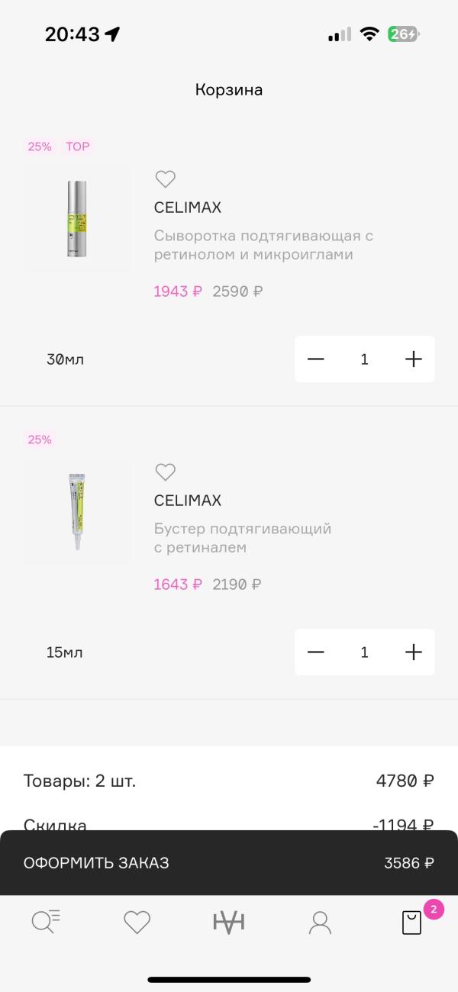Screen dimensions: 458x992
Task: Tap product title Бустер подтягивающий с ретиналем
Action: point(243,538)
